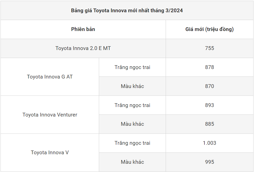Click the price cell showing 885
The width and height of the screenshot is (254, 172).
pos(209,124)
